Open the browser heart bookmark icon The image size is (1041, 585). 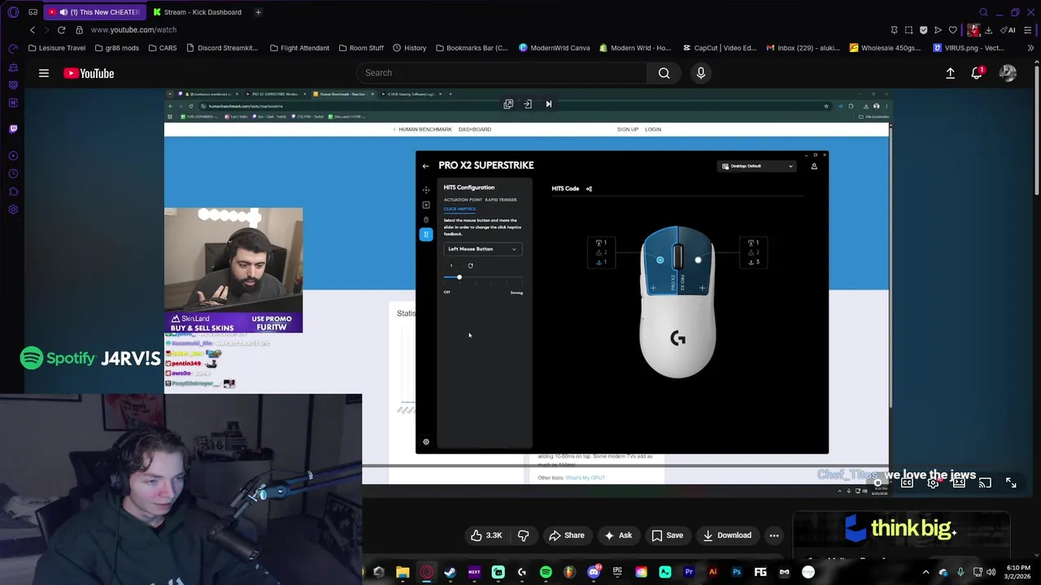pos(952,30)
